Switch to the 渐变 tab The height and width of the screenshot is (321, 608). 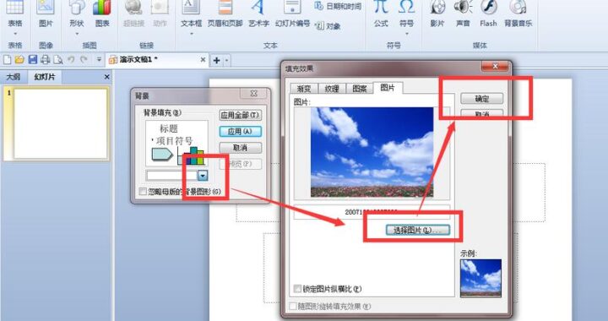pos(304,89)
